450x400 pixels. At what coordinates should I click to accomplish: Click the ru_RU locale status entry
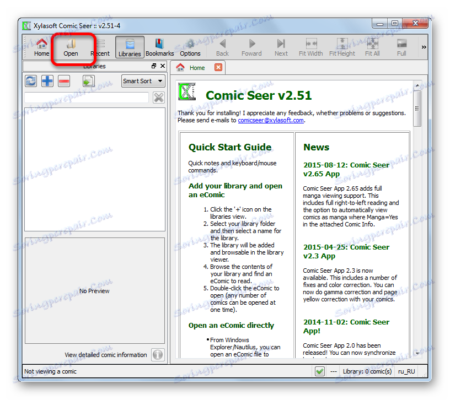pyautogui.click(x=406, y=371)
